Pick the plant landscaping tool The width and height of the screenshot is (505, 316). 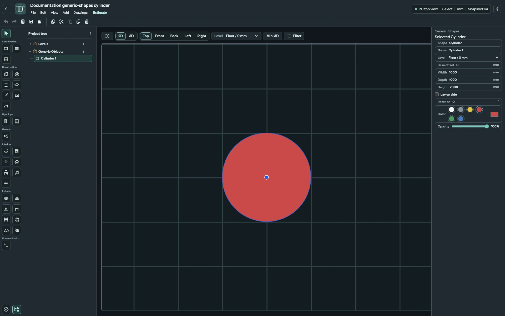click(17, 230)
